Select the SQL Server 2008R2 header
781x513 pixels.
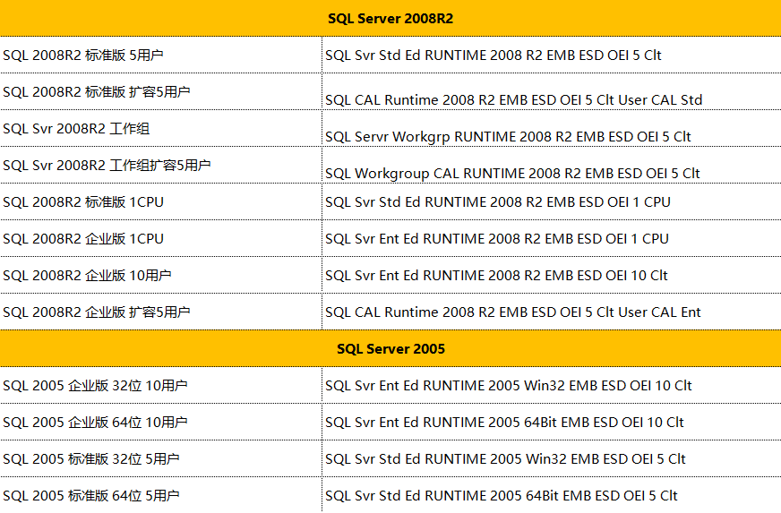click(x=390, y=18)
